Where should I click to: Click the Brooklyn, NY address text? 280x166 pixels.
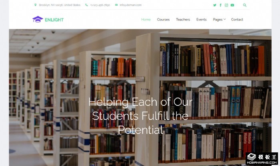coord(60,5)
